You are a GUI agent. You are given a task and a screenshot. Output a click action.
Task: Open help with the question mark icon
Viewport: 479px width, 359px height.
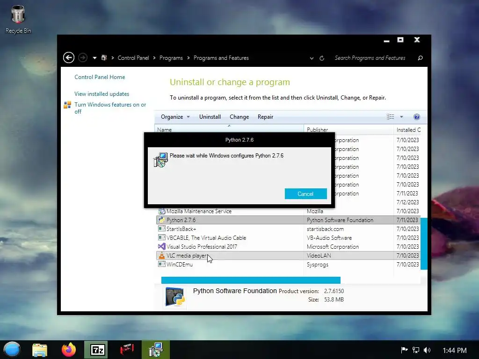(x=417, y=117)
